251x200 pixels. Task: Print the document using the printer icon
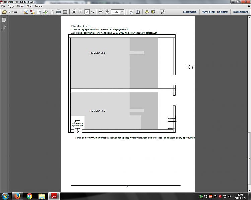pos(58,12)
